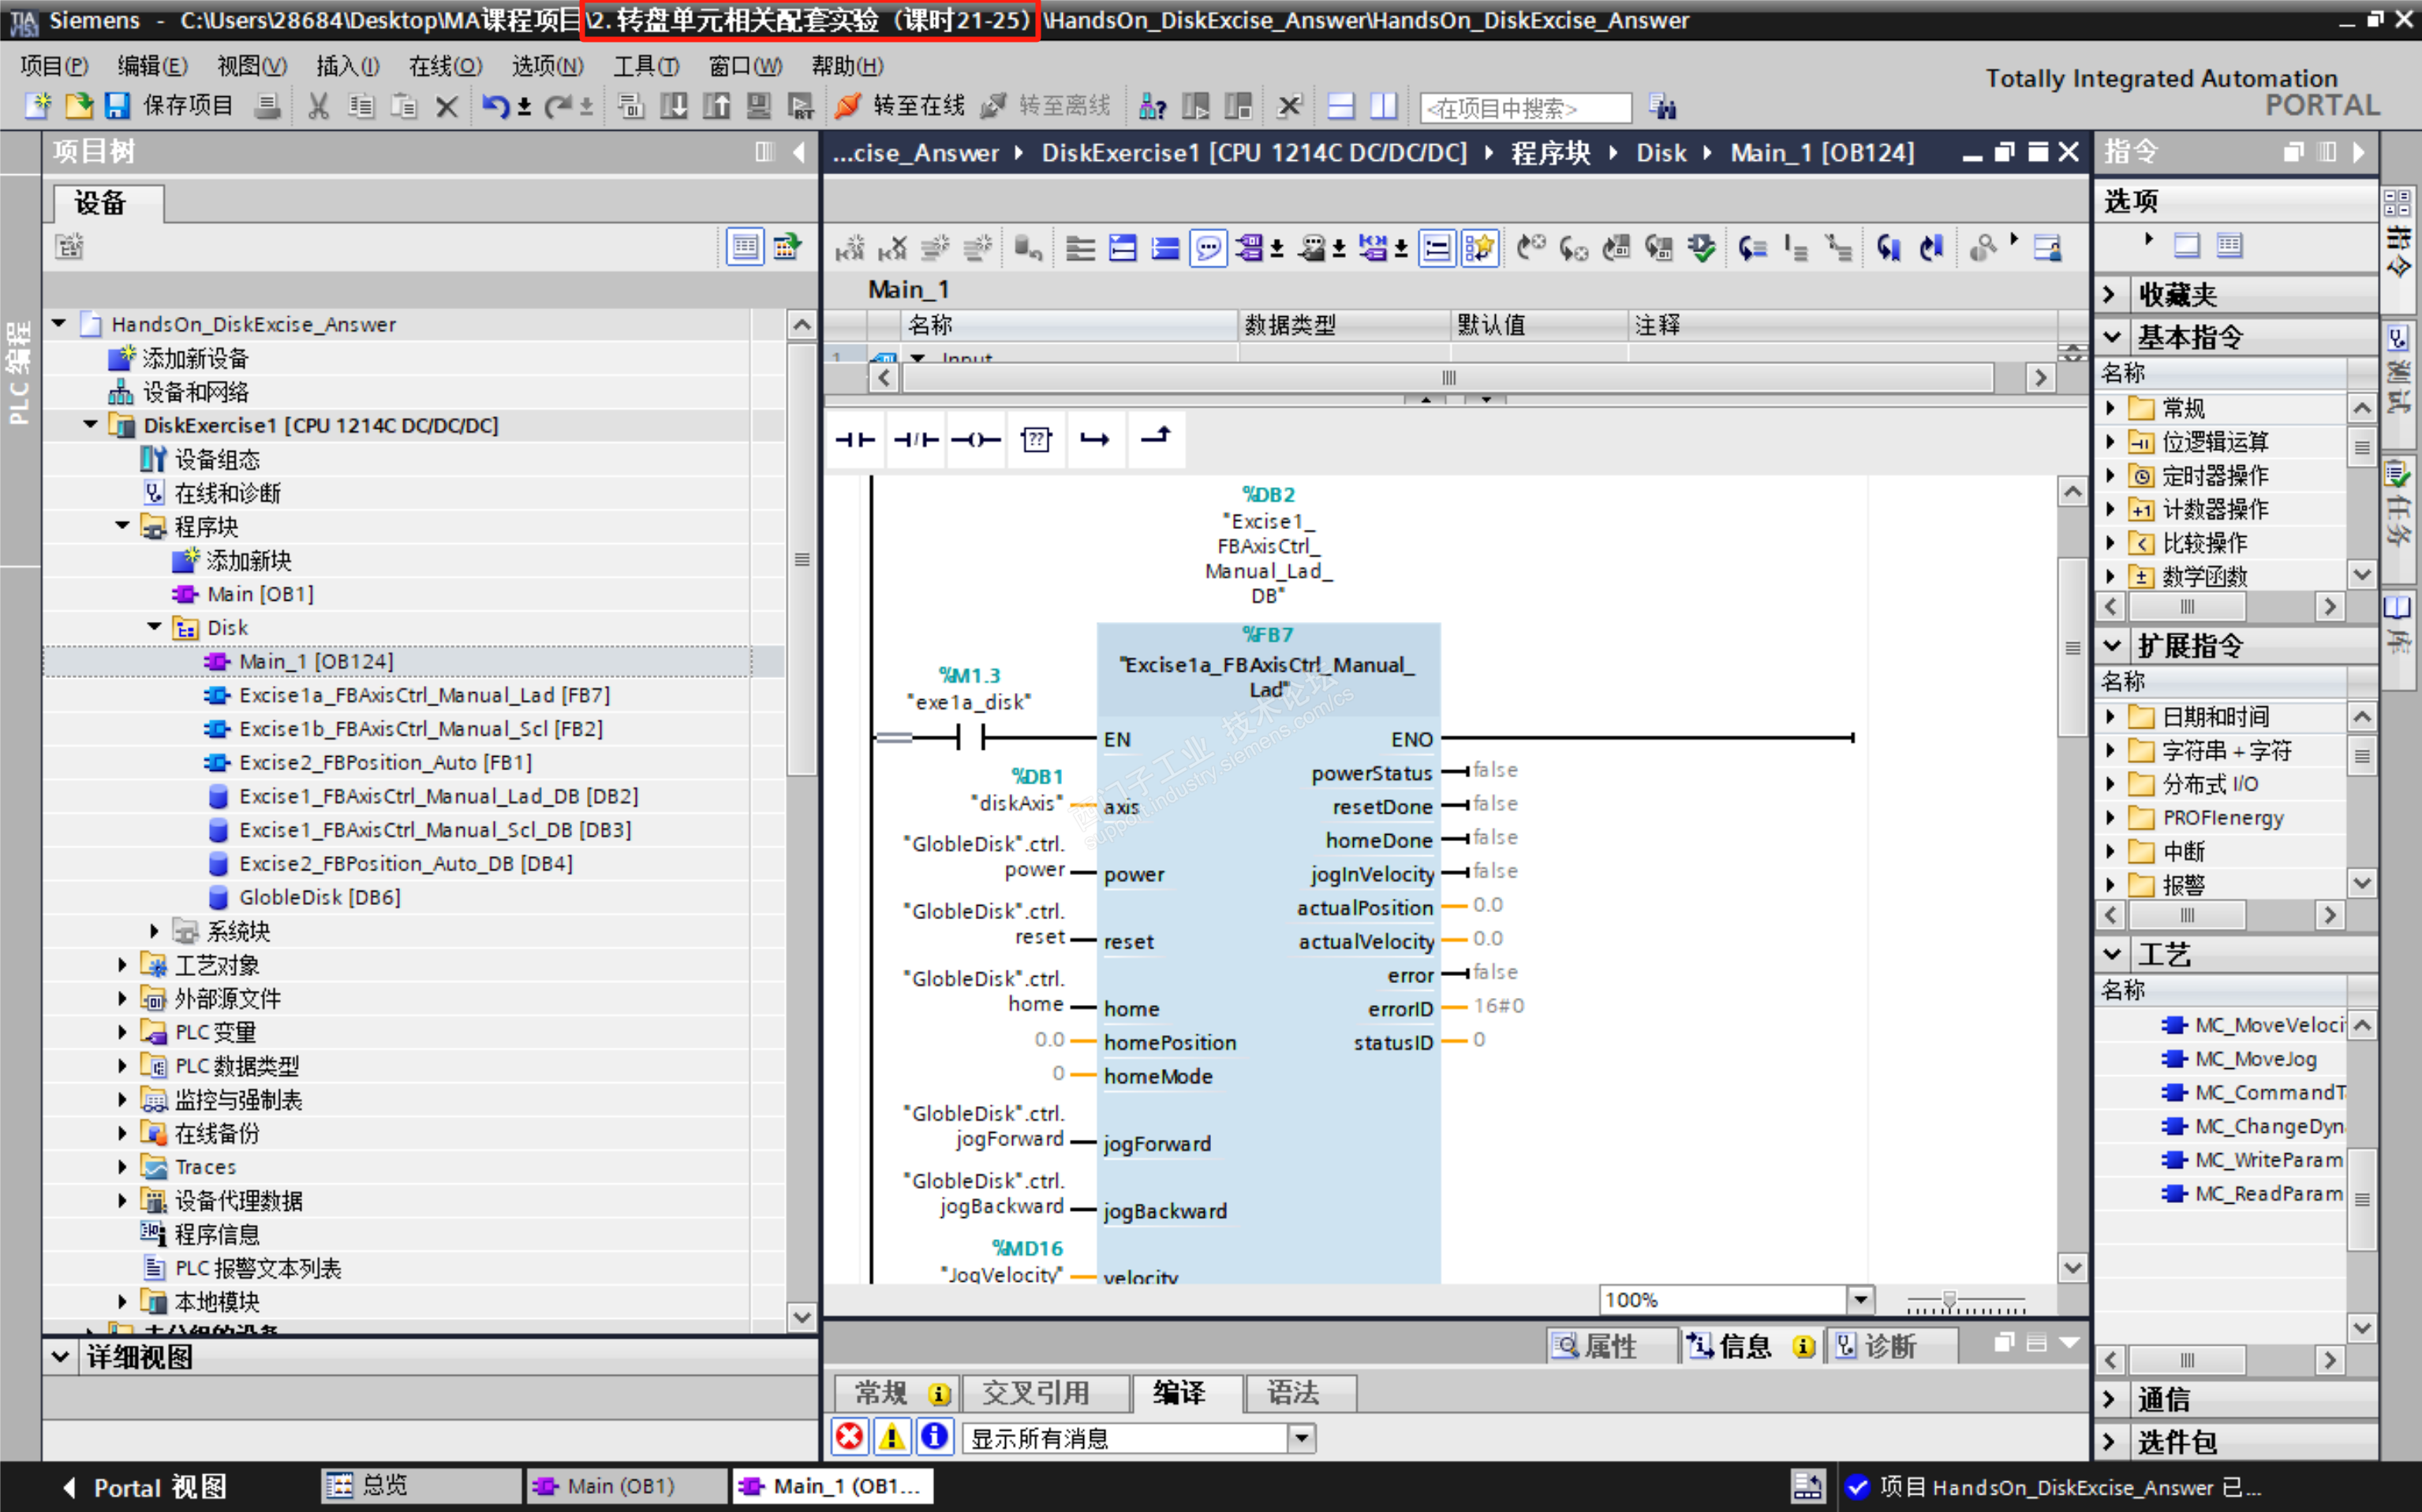The height and width of the screenshot is (1512, 2422).
Task: Click the Save project icon
Action: point(118,106)
